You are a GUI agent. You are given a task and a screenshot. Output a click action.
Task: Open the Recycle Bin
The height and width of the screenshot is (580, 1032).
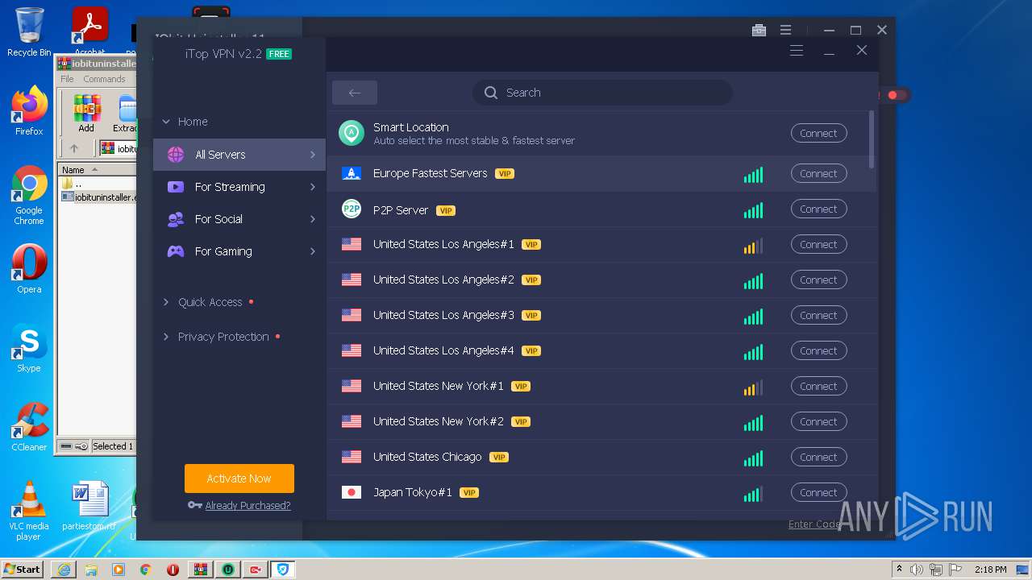29,33
